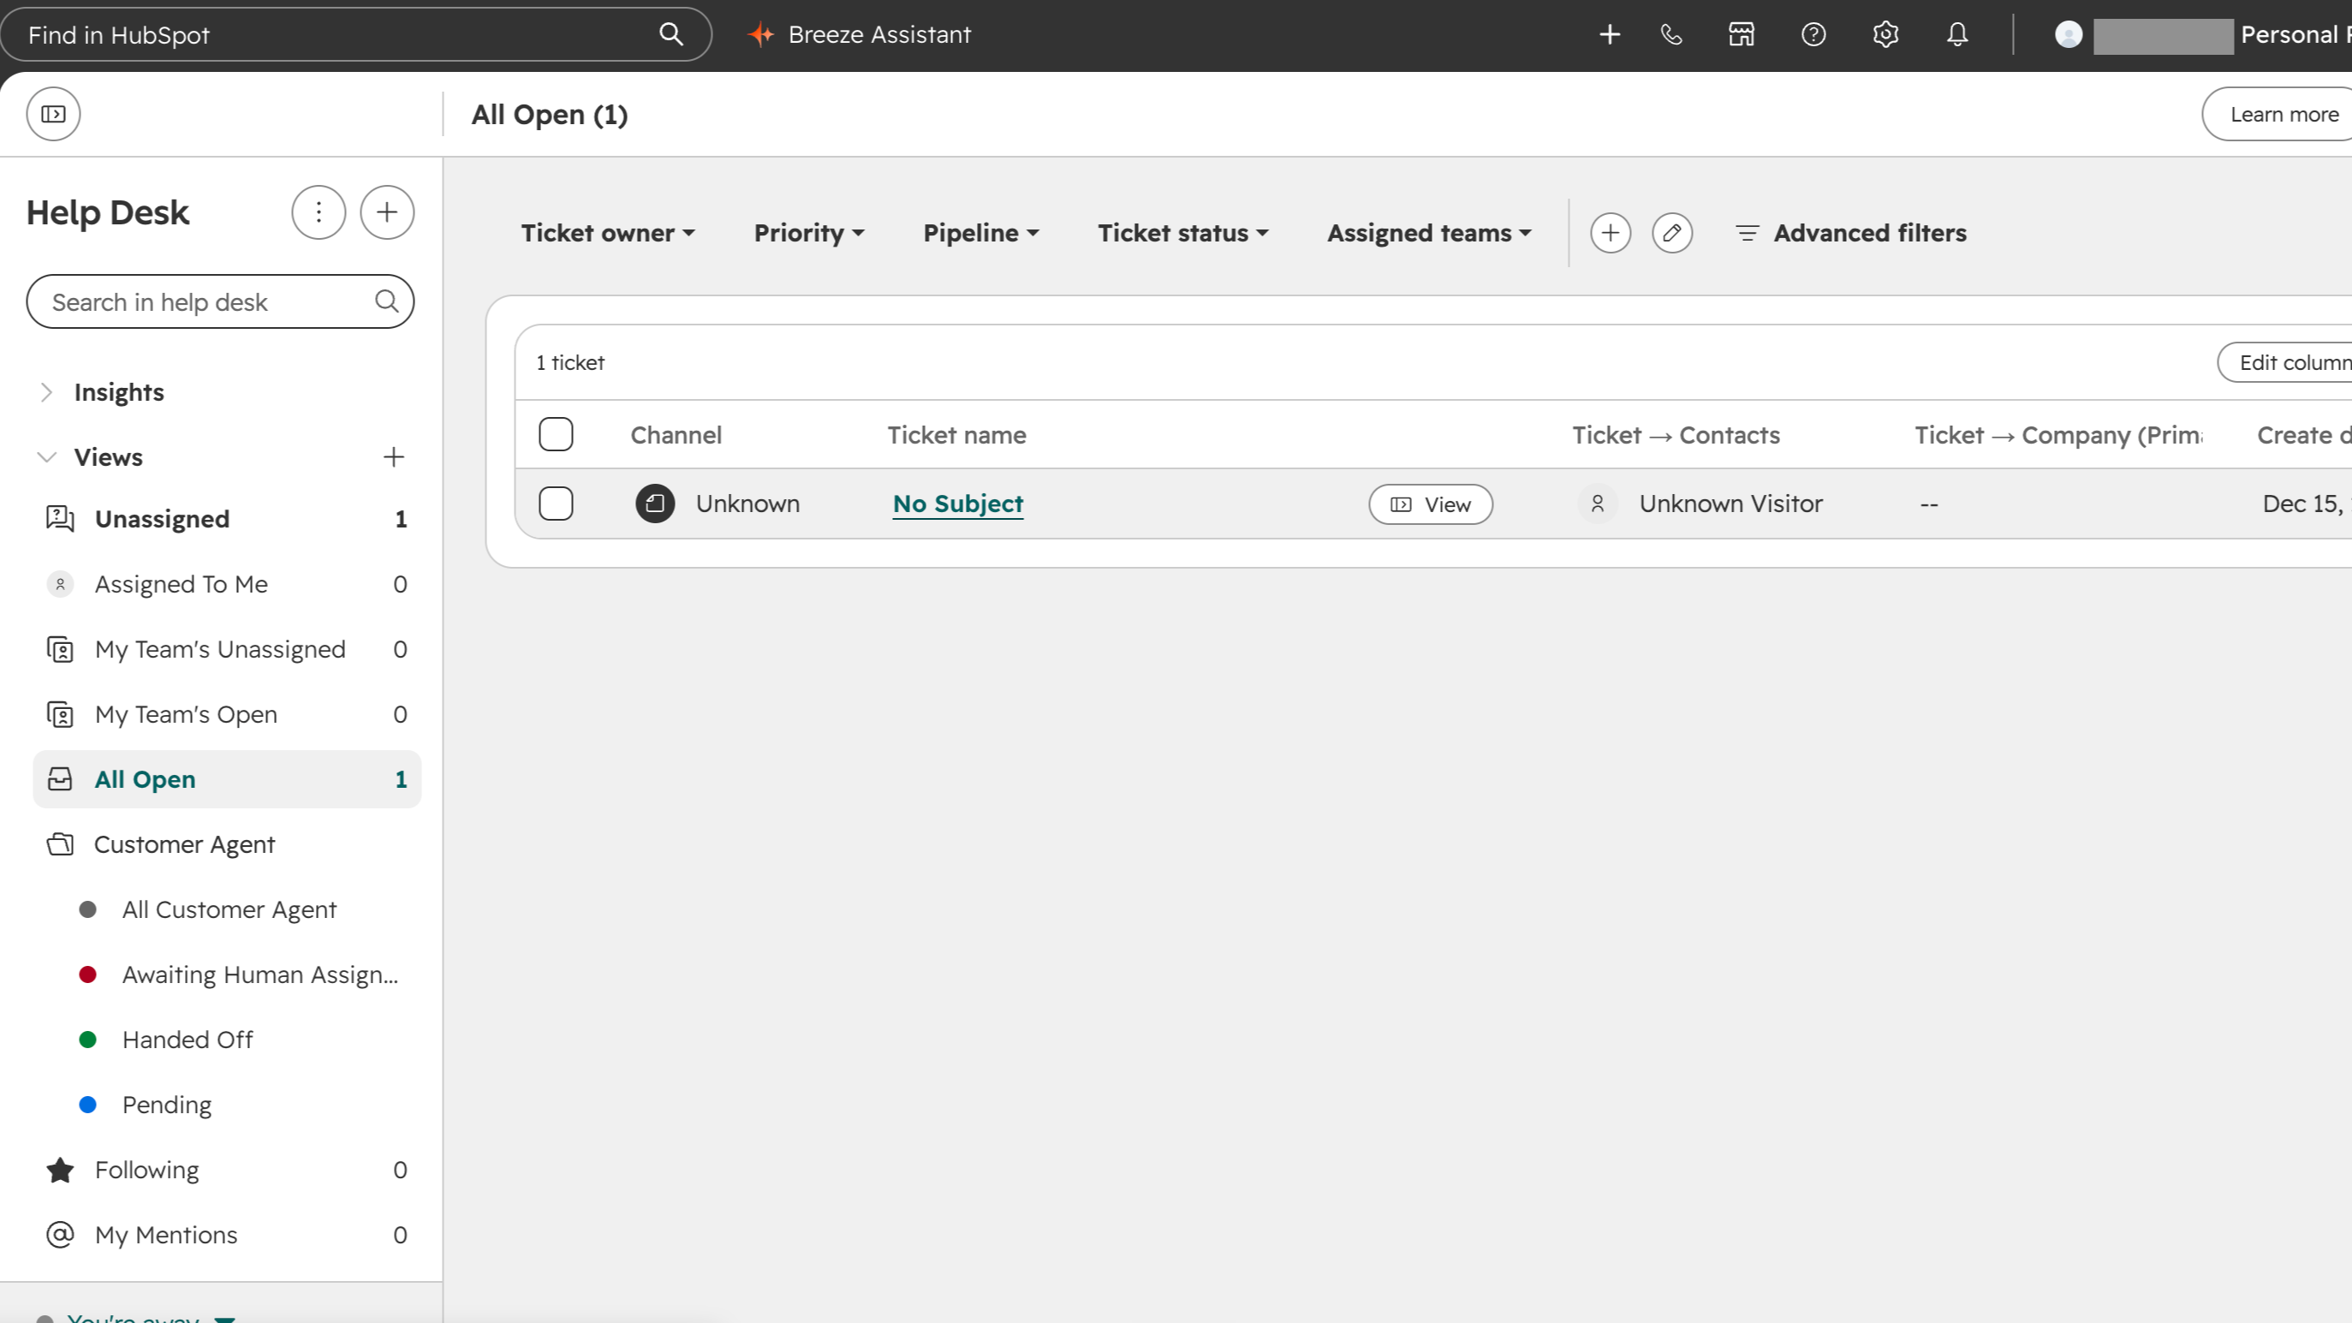Viewport: 2352px width, 1323px height.
Task: Click the account avatar icon
Action: 2068,35
